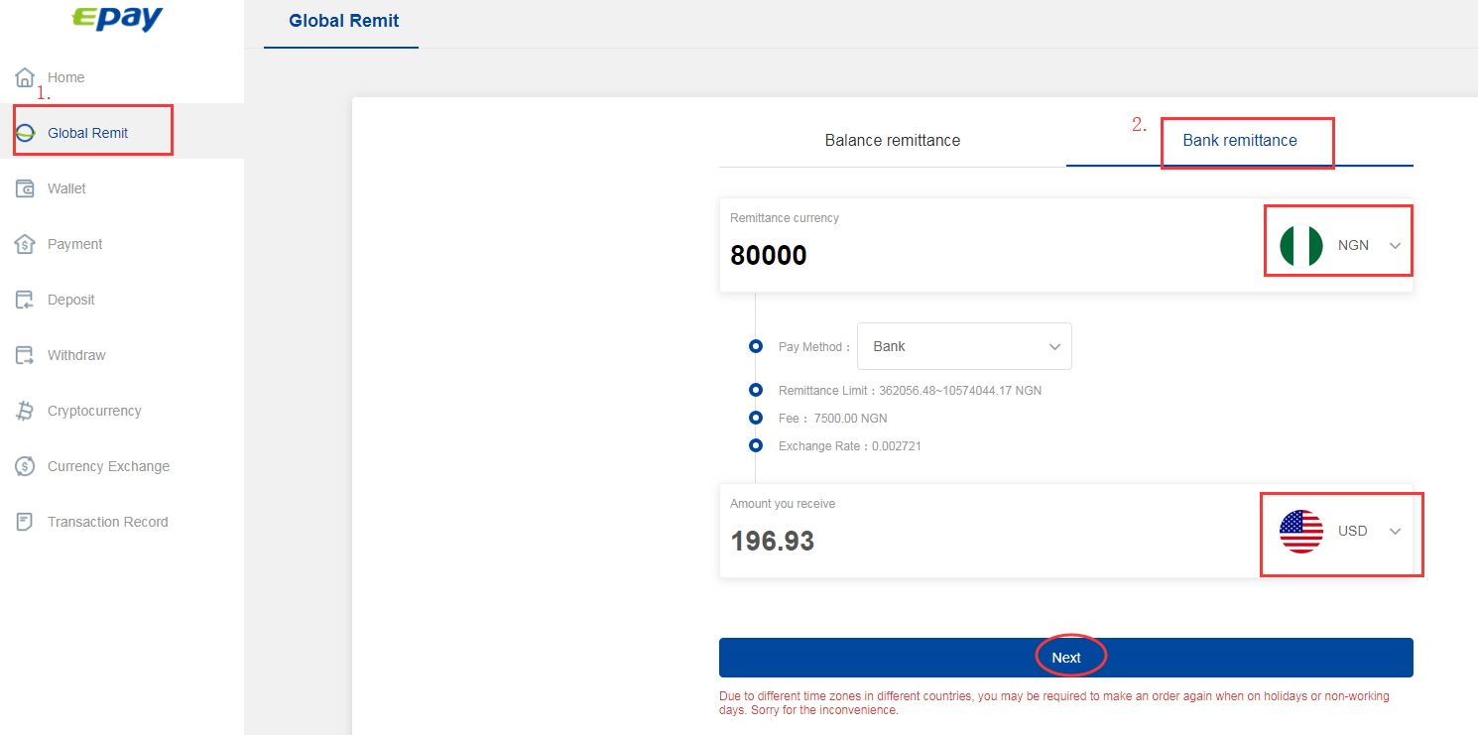Click the Deposit icon in sidebar
This screenshot has width=1478, height=735.
[26, 300]
